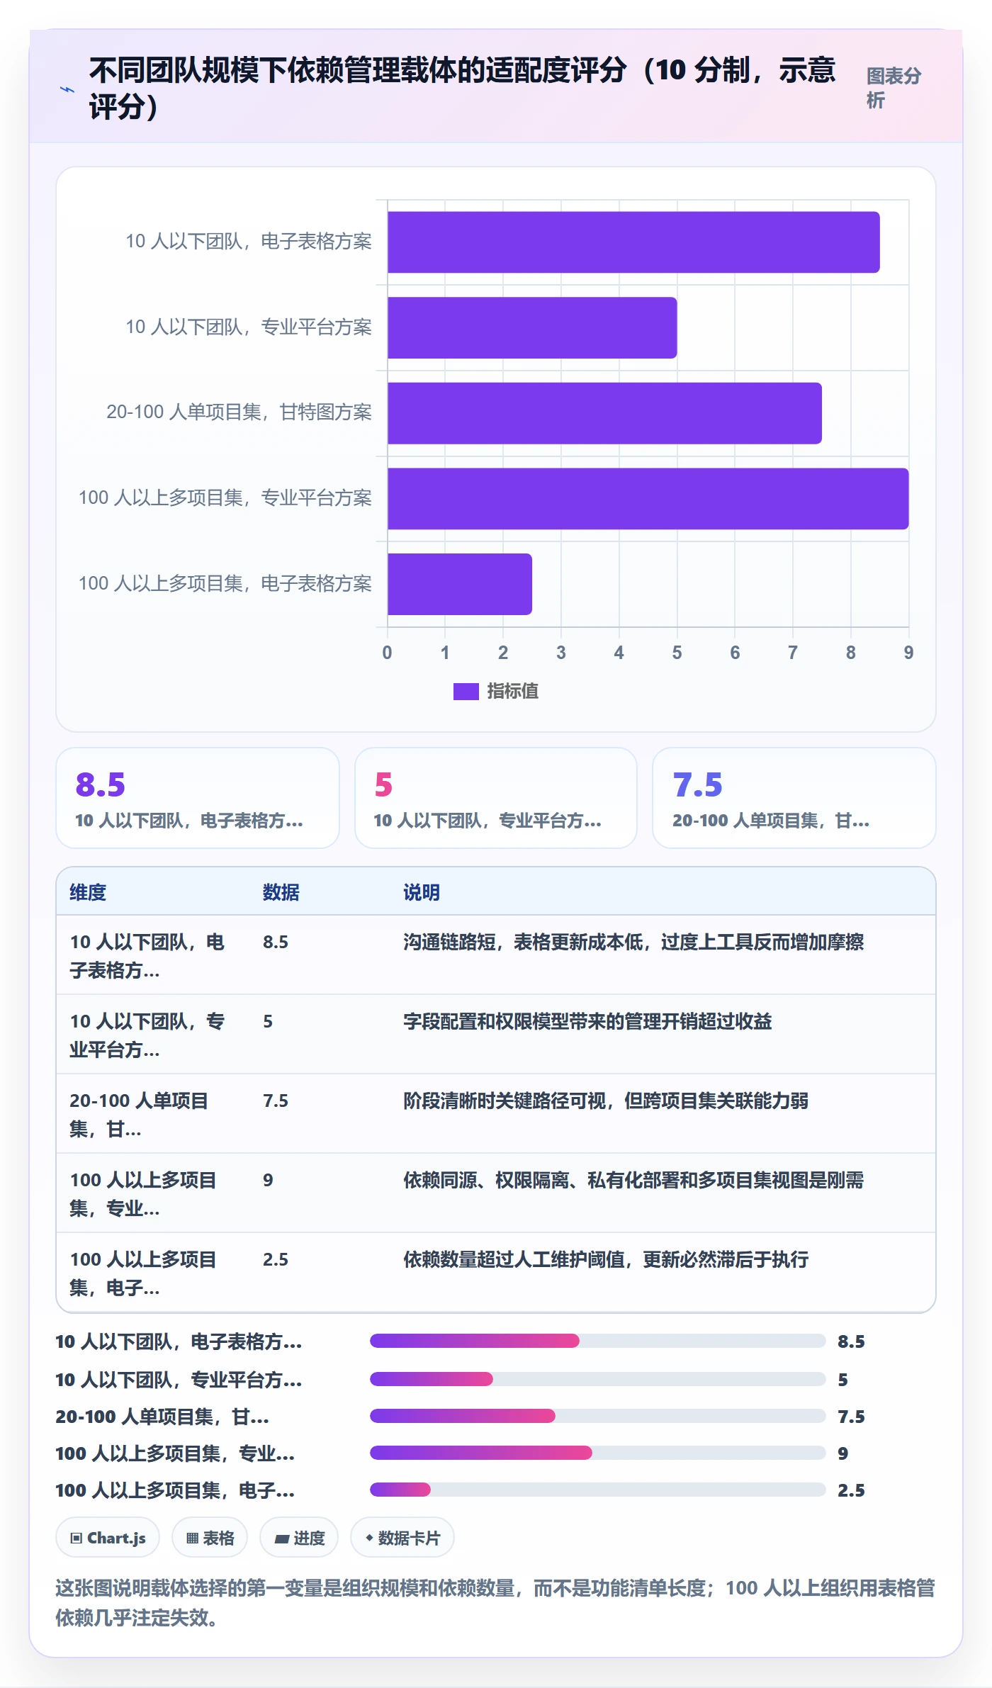Click the 进度 tag

[x=299, y=1538]
